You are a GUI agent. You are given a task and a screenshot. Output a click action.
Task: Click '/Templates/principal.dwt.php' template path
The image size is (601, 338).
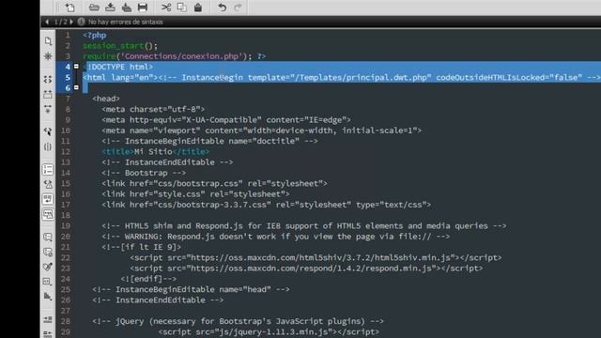(361, 78)
